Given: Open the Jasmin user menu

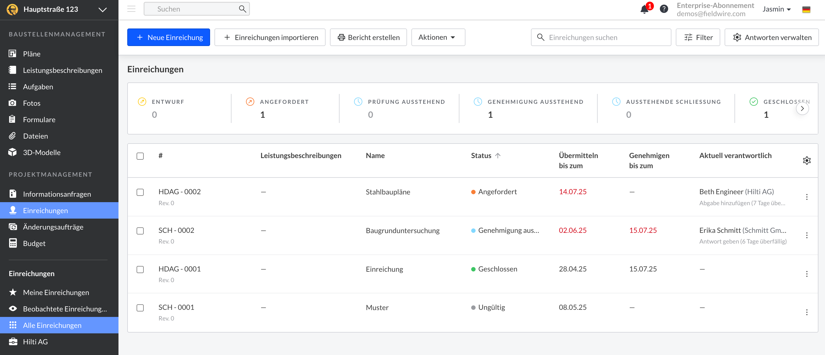Looking at the screenshot, I should tap(776, 9).
